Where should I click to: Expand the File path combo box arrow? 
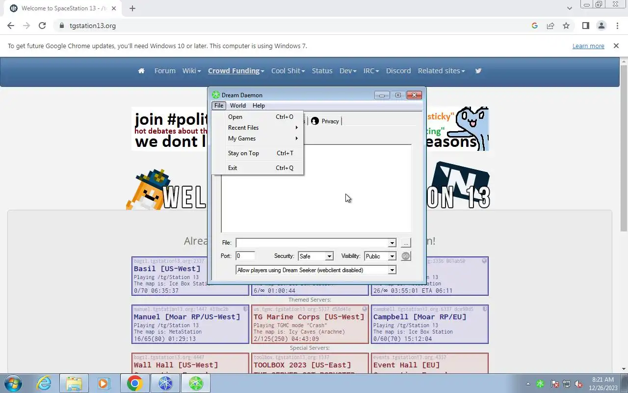pos(392,243)
